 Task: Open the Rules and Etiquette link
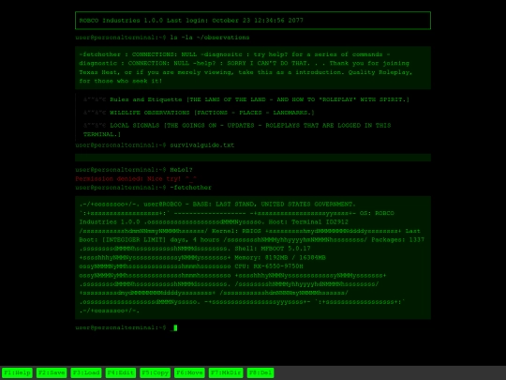point(260,99)
